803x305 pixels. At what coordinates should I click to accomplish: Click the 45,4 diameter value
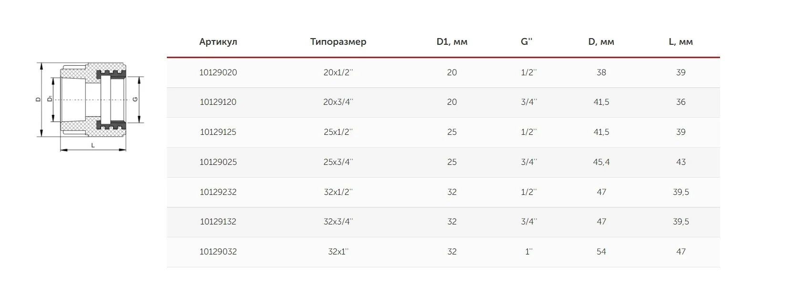[601, 162]
